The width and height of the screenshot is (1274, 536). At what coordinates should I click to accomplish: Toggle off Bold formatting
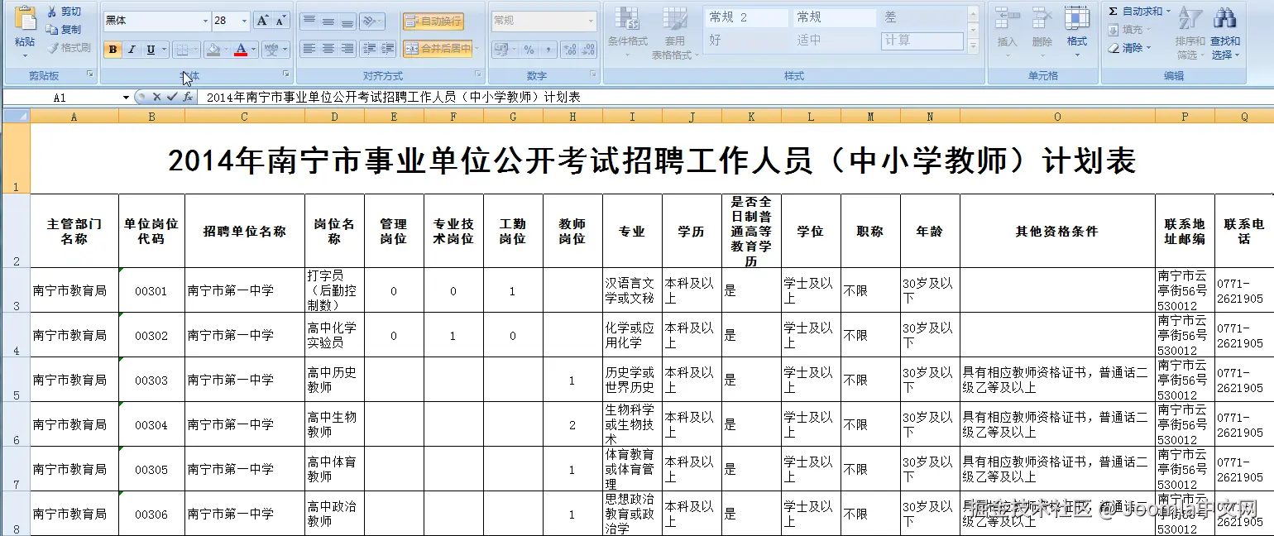pyautogui.click(x=111, y=50)
